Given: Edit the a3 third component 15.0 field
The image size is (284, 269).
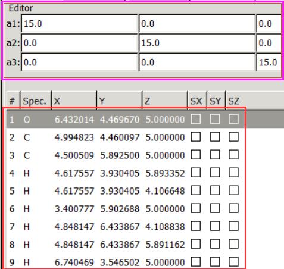Looking at the screenshot, I should (x=270, y=62).
